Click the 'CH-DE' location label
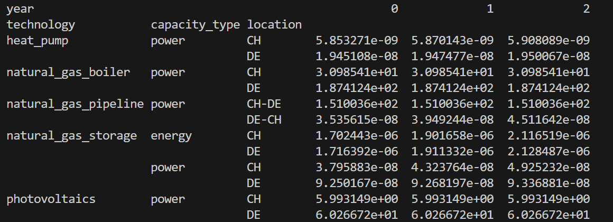Screen dimensions: 613x222 [264, 104]
